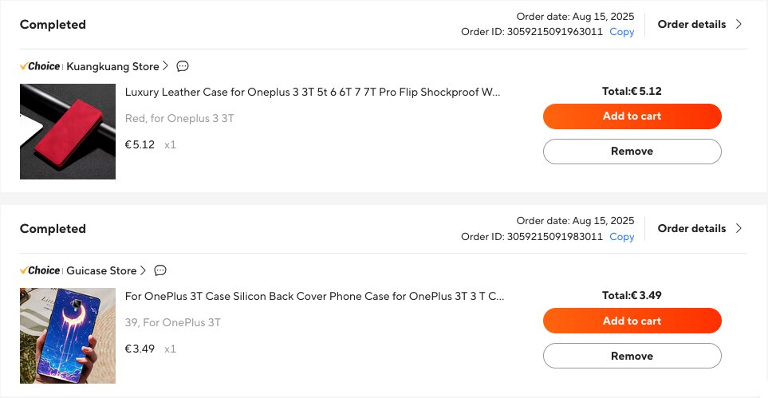Viewport: 768px width, 398px height.
Task: Copy order ID ending in 983011
Action: (622, 236)
